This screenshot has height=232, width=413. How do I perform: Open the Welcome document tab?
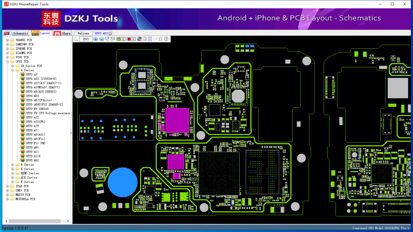tap(83, 33)
